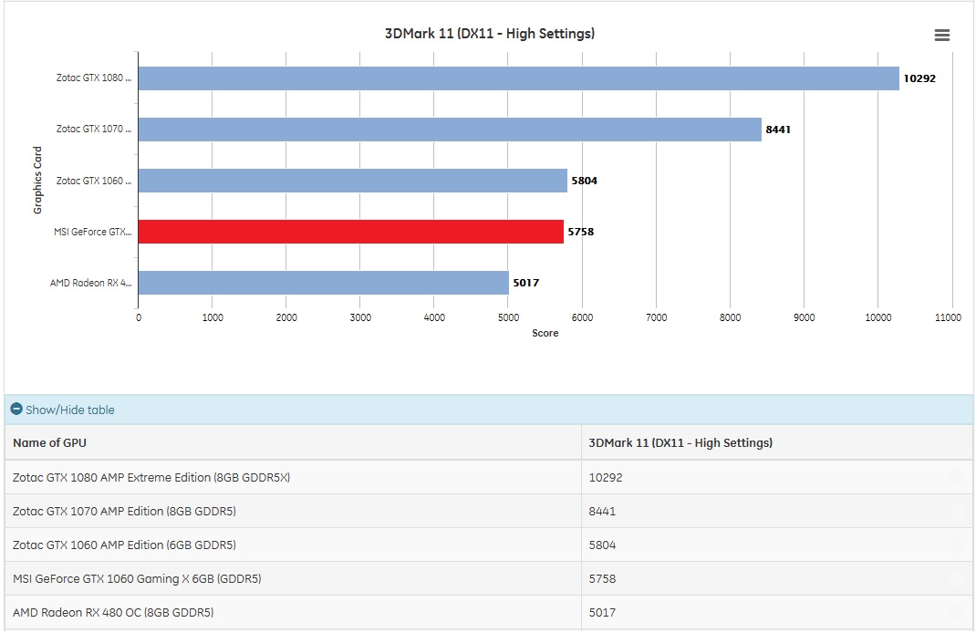Click the 2000 tick on Score axis
This screenshot has height=633, width=976.
tap(286, 317)
